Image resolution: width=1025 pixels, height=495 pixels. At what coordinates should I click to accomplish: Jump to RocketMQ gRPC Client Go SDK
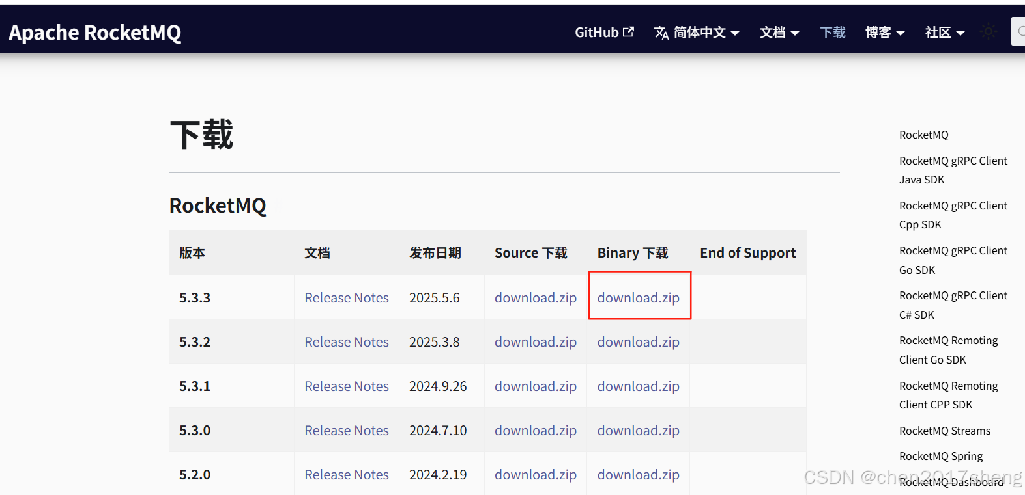coord(953,260)
